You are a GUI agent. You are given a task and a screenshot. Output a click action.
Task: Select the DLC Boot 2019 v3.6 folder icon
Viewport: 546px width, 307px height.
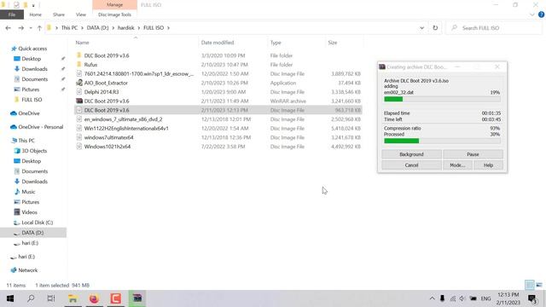[79, 55]
